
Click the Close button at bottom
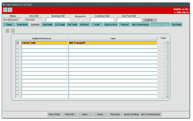click(x=100, y=114)
